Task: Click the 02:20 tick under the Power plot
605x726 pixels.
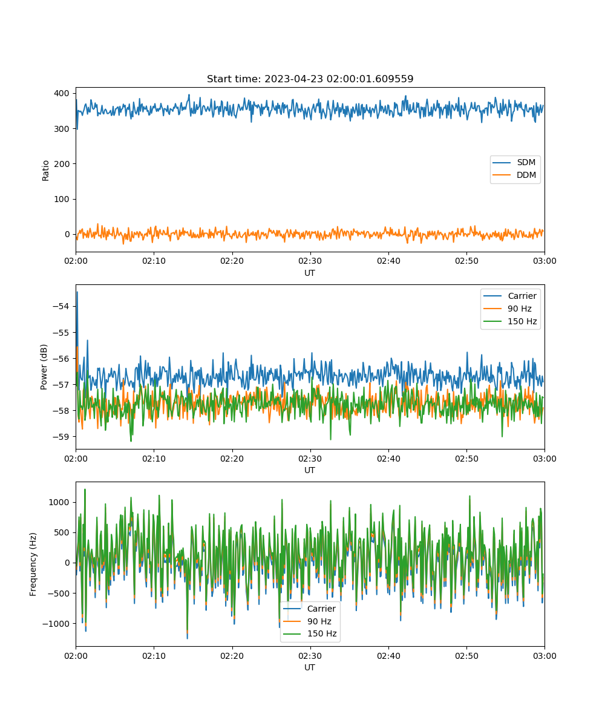Action: coord(232,458)
